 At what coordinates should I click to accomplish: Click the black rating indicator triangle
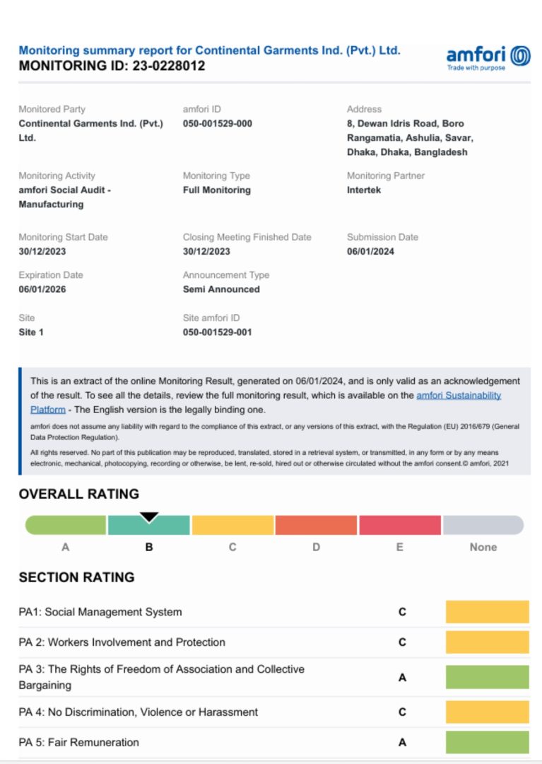click(x=149, y=517)
